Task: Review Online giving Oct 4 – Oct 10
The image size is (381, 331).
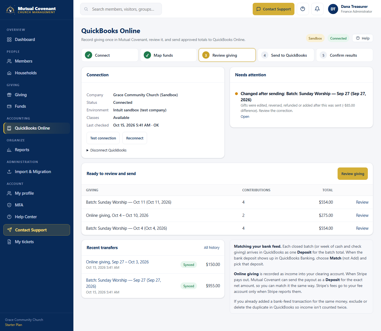Action: (362, 215)
